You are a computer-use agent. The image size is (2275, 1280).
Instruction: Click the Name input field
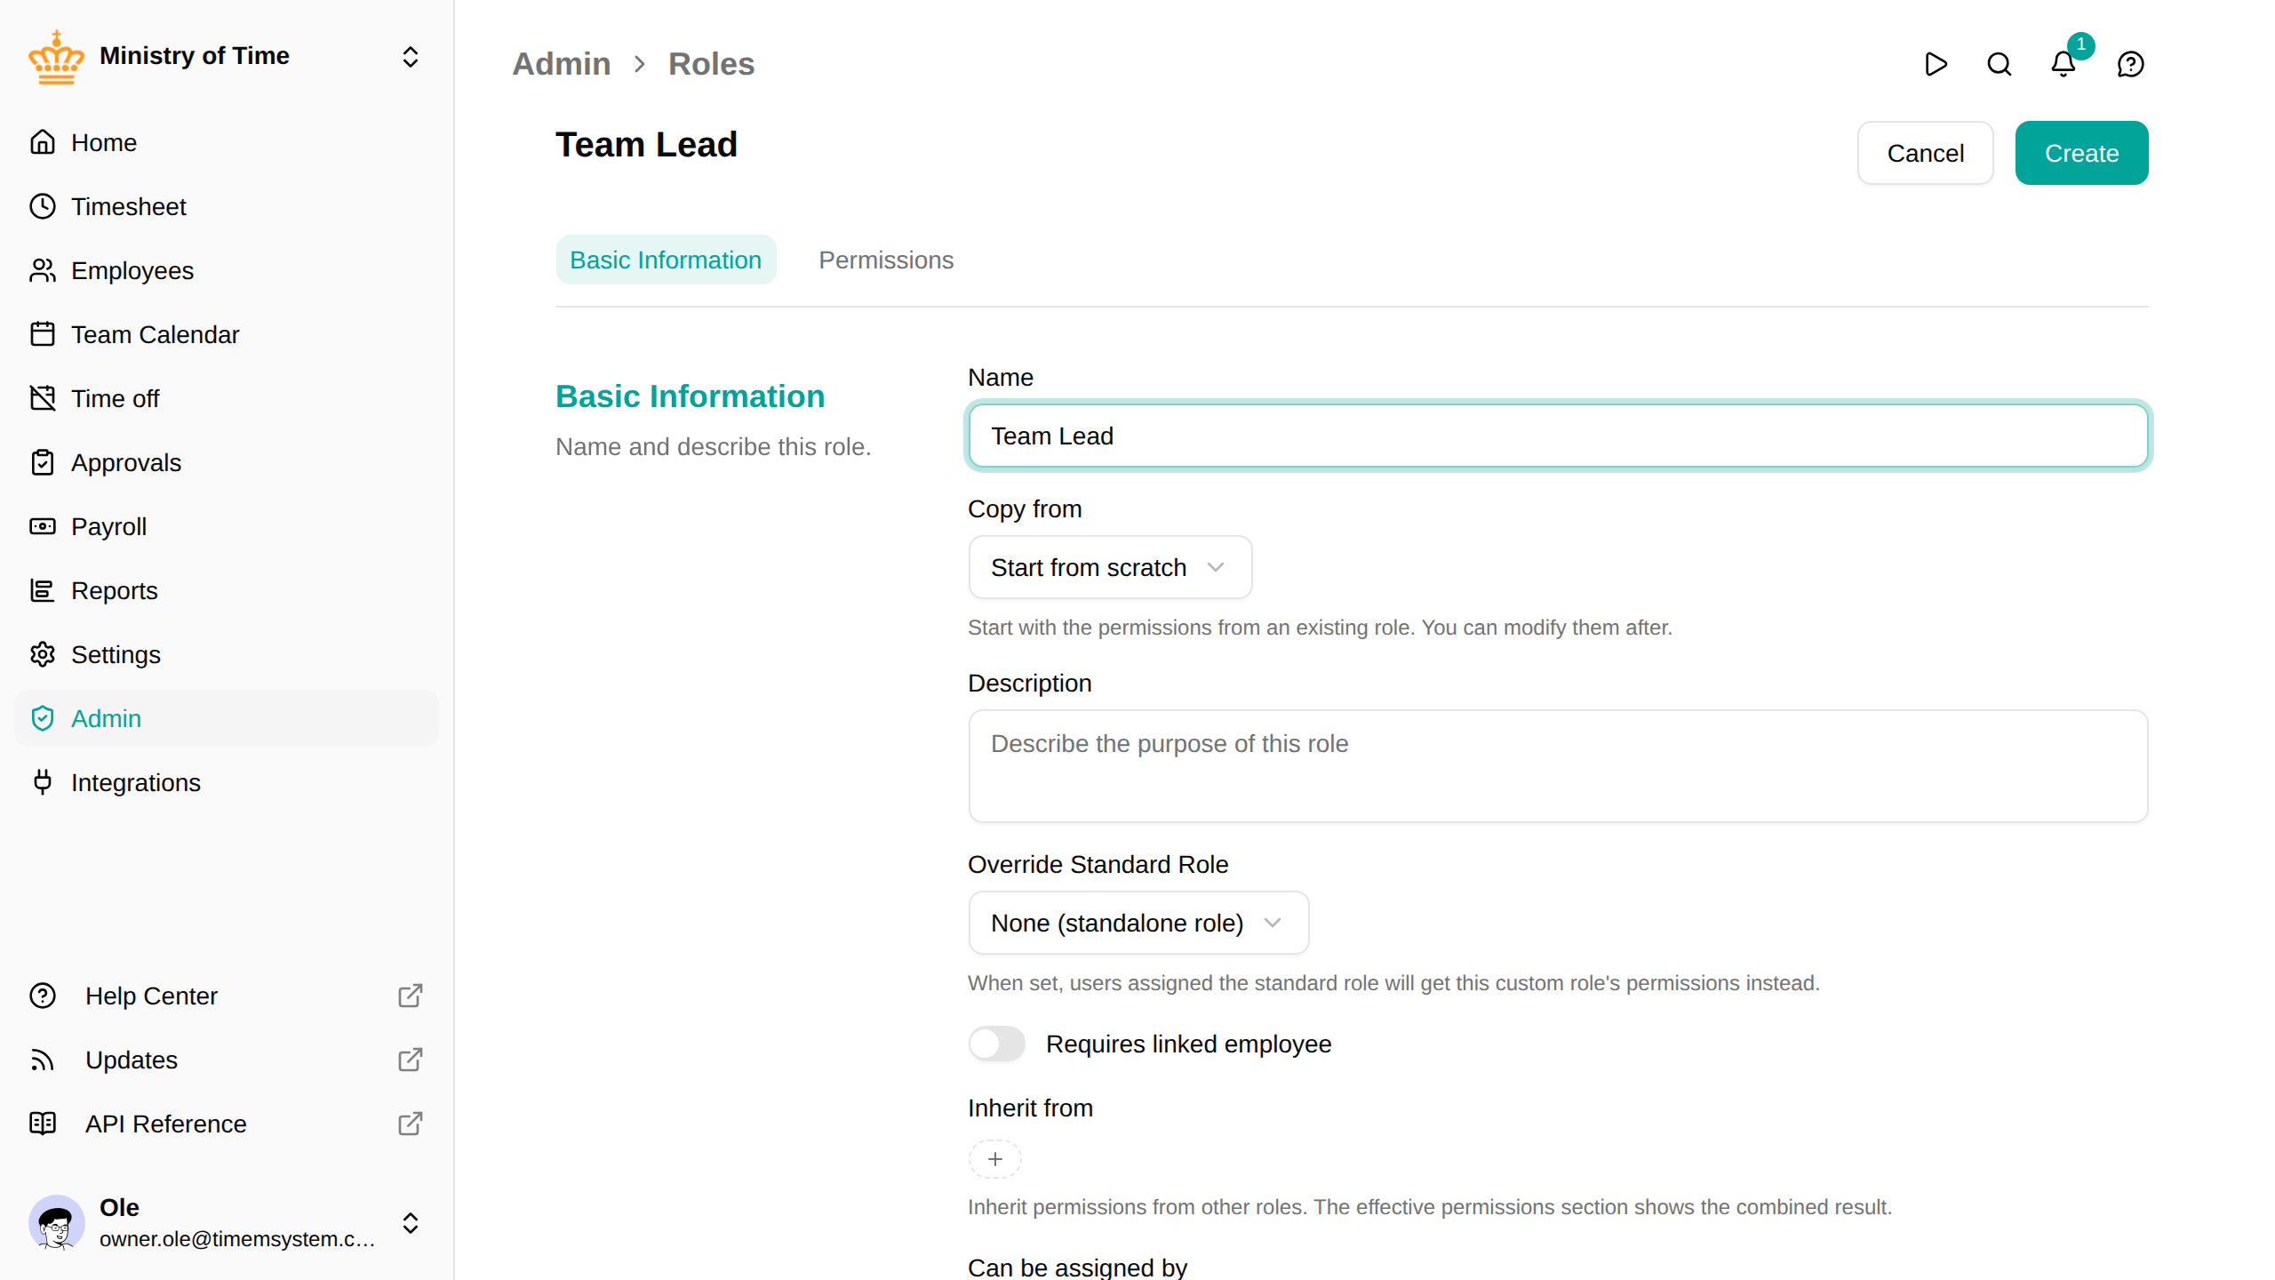click(1558, 436)
